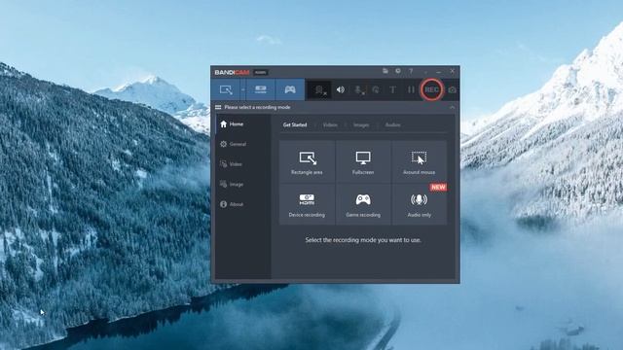Switch to the Audios tab
623x350 pixels.
(393, 125)
